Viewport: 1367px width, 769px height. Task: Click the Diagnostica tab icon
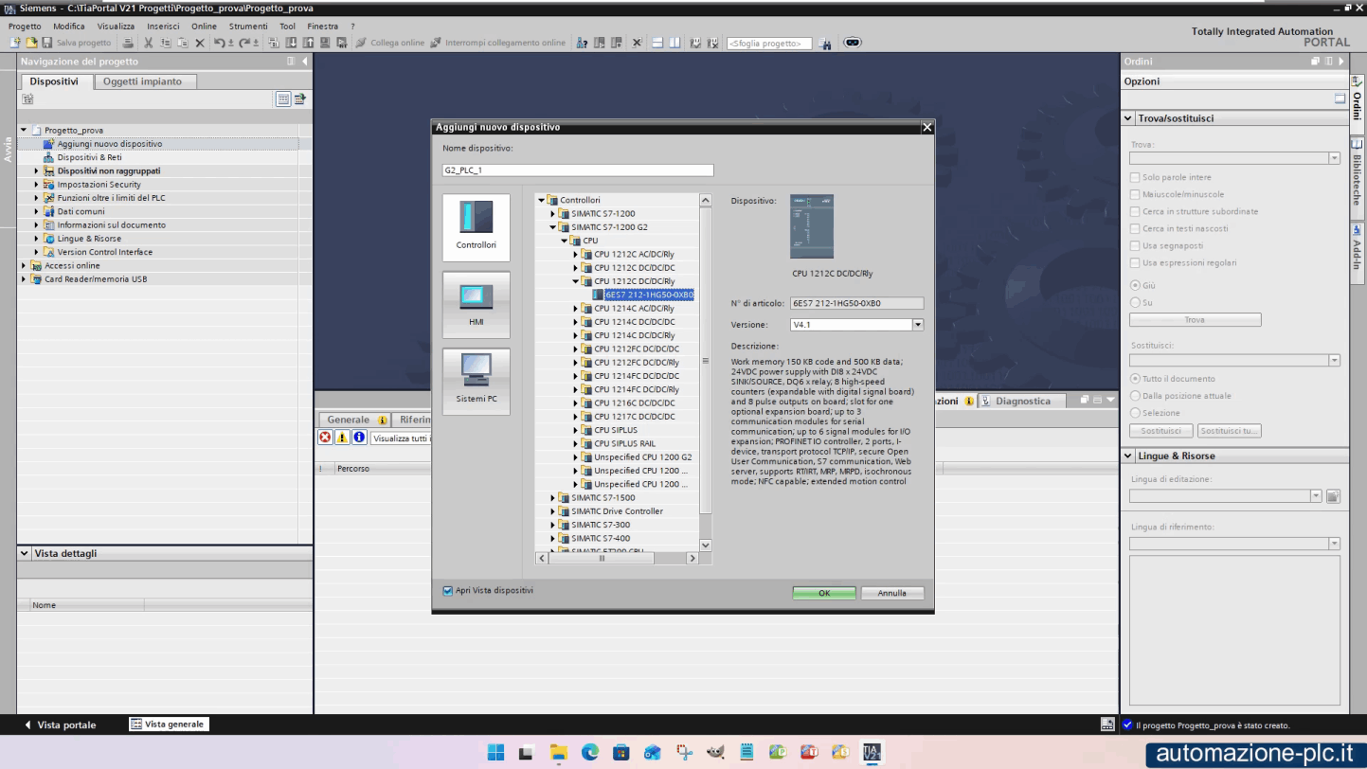point(988,401)
